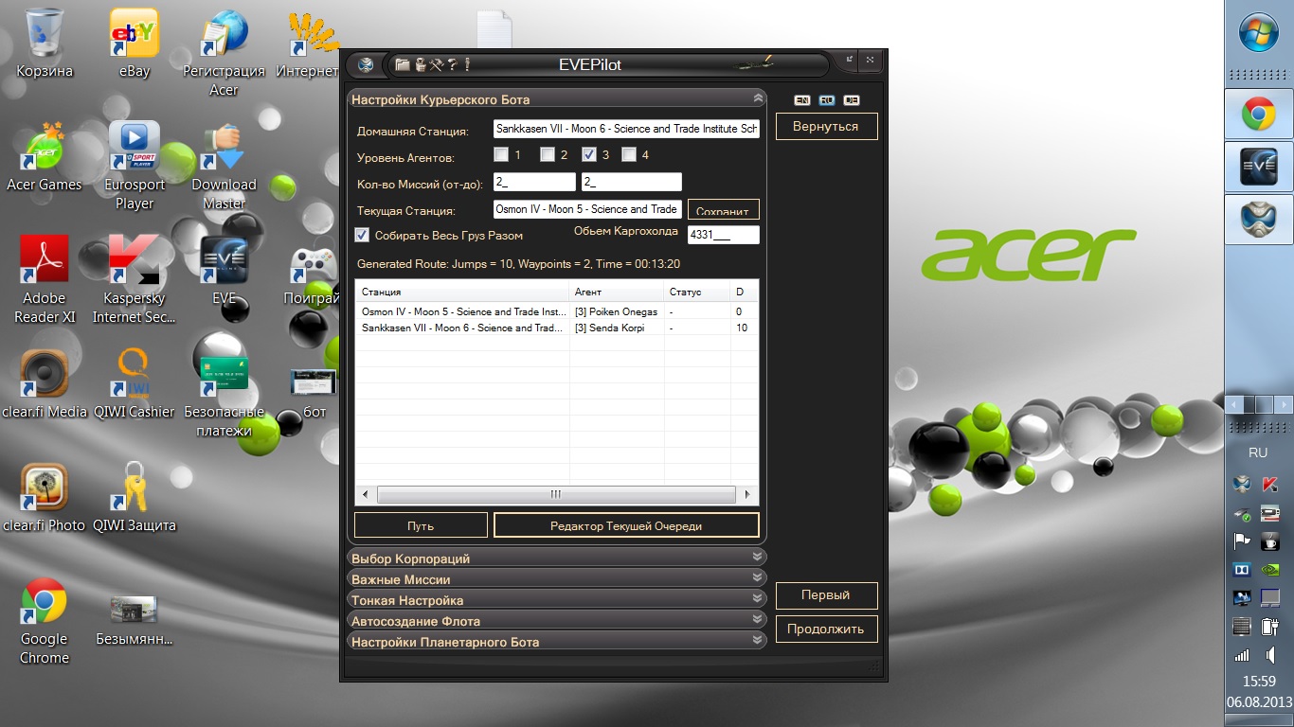Switch to Chrome in the taskbar
1294x727 pixels.
pos(1259,115)
